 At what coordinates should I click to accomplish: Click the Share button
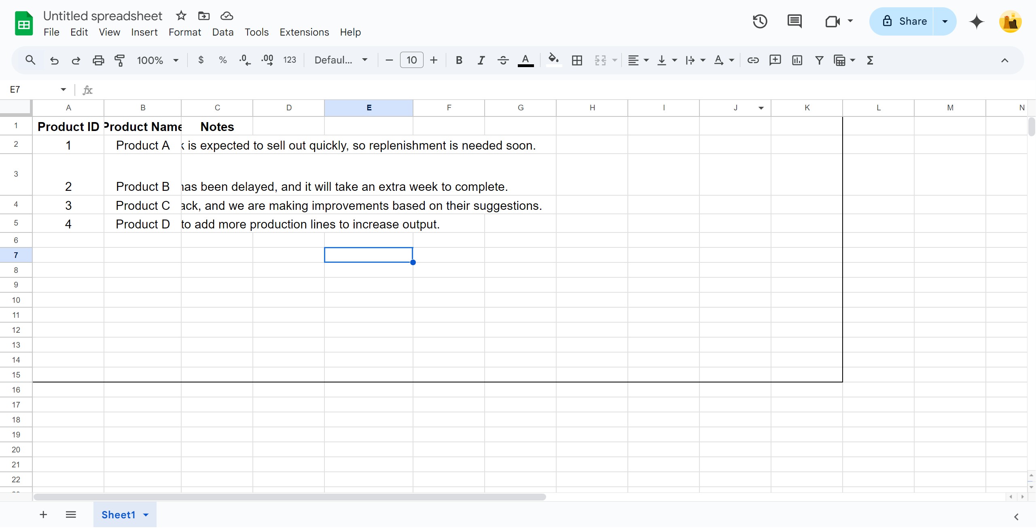(x=904, y=21)
